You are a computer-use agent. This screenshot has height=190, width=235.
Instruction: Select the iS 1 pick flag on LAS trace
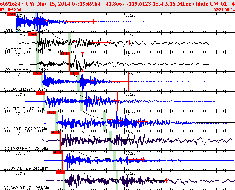[x=75, y=73]
